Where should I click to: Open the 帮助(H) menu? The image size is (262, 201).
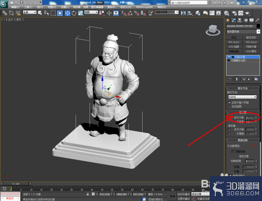(162, 7)
